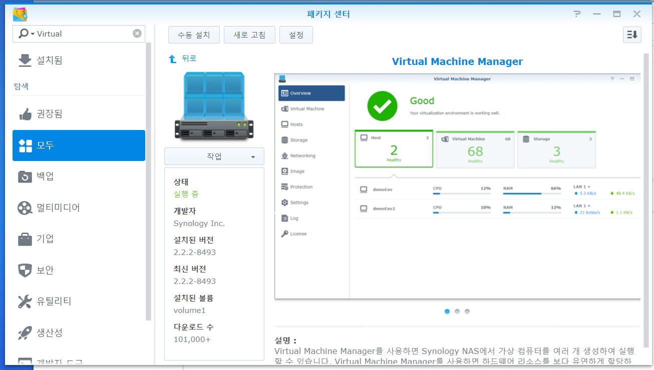This screenshot has width=654, height=370.
Task: Show the second screenshot via pagination dot
Action: point(457,311)
